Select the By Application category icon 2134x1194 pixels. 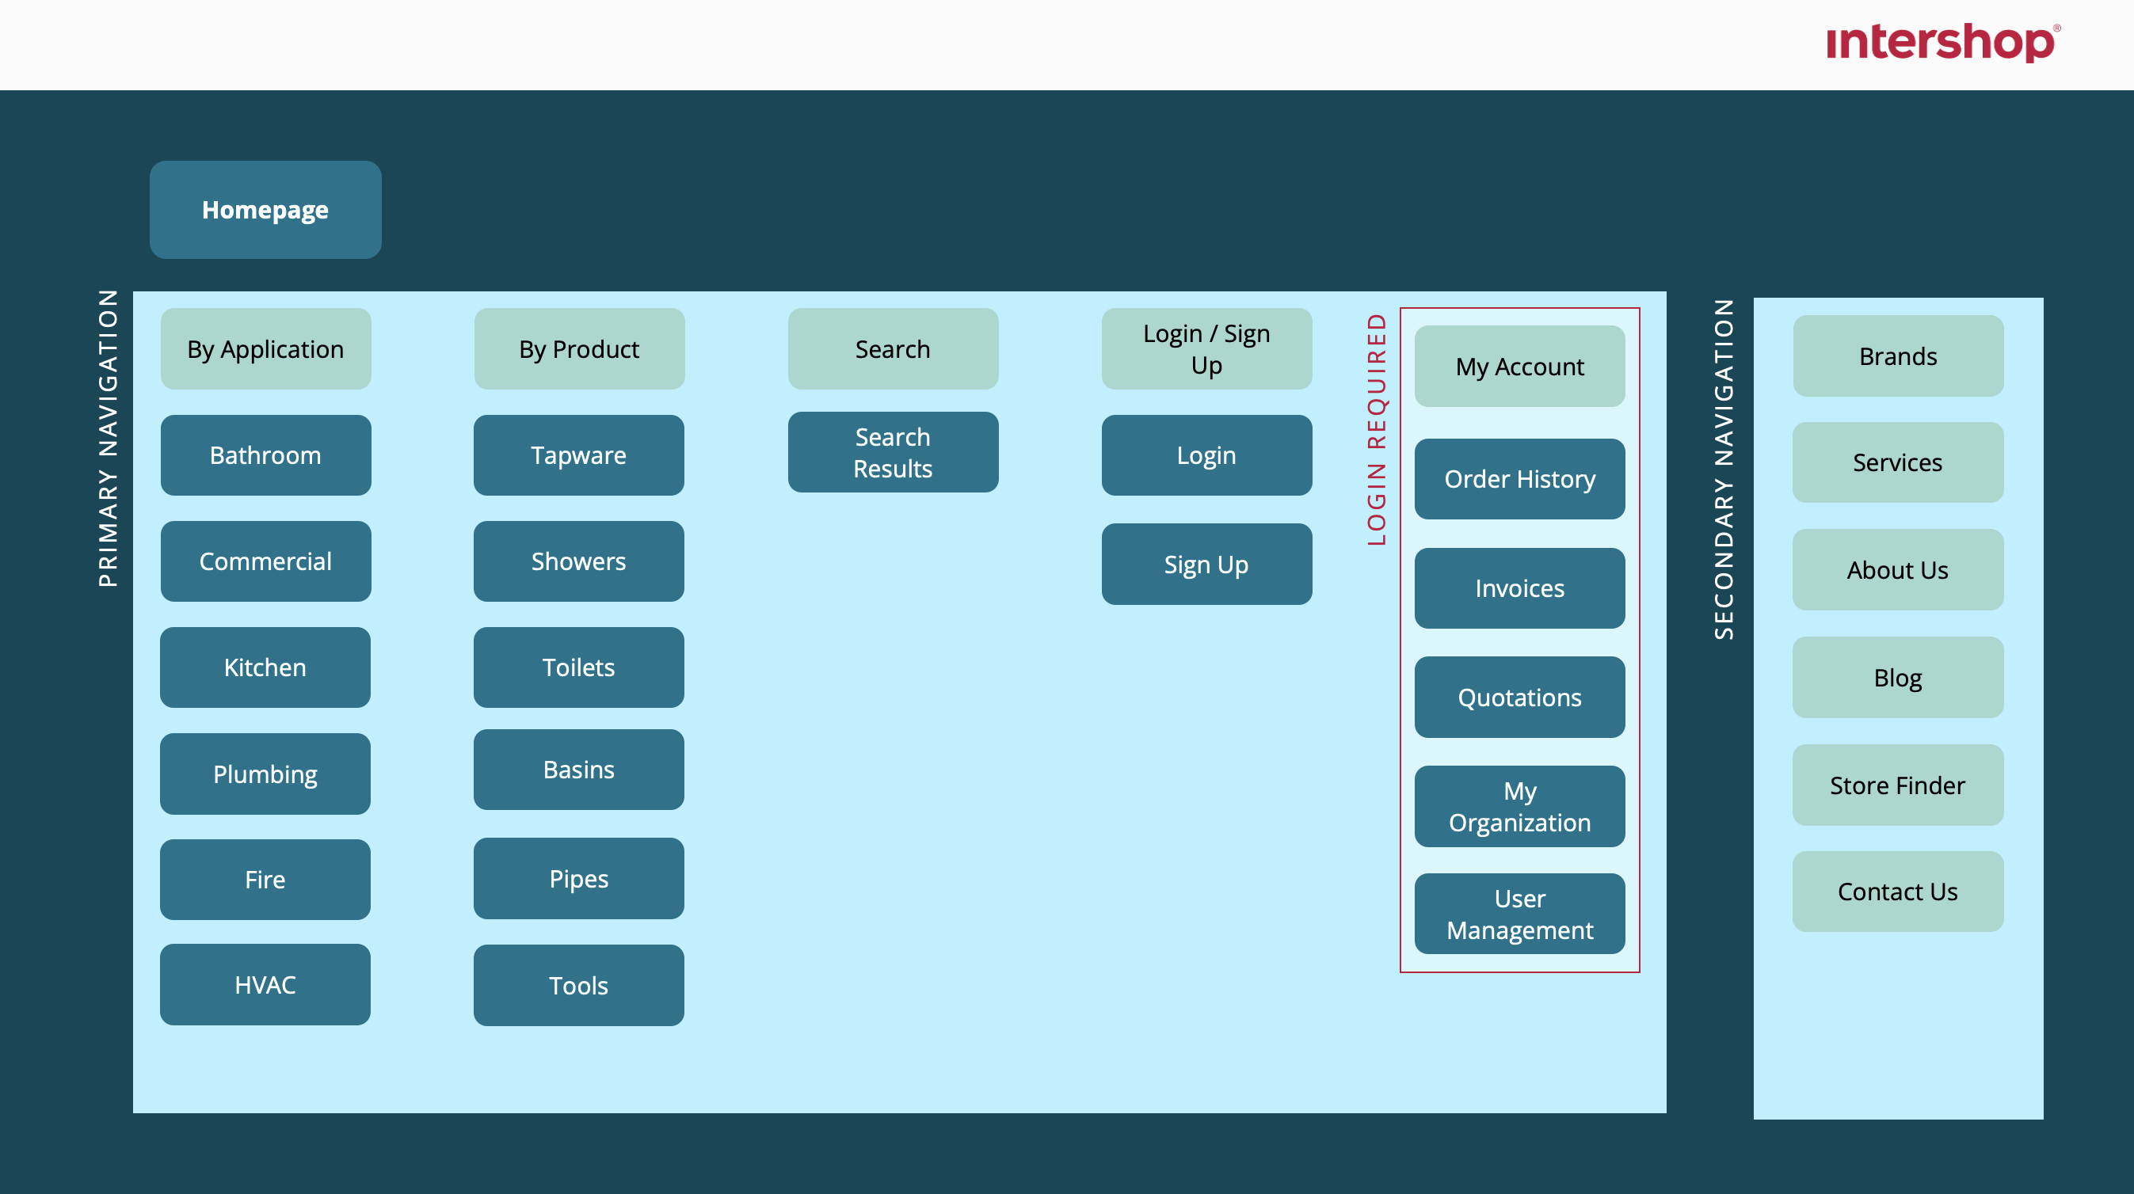pos(265,348)
